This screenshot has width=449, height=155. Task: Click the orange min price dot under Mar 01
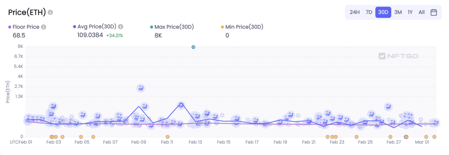point(426,137)
